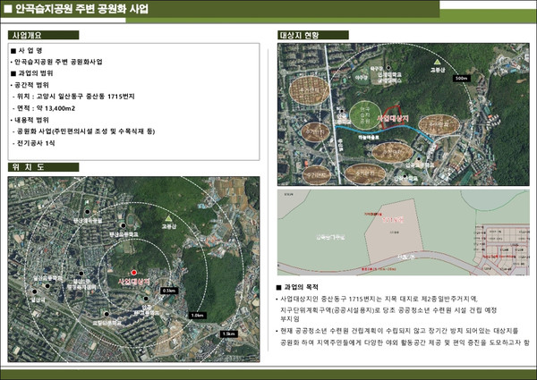Viewport: 537px width, 380px height.
Task: Click the area line 약 13,400m2
Action: (x=44, y=108)
